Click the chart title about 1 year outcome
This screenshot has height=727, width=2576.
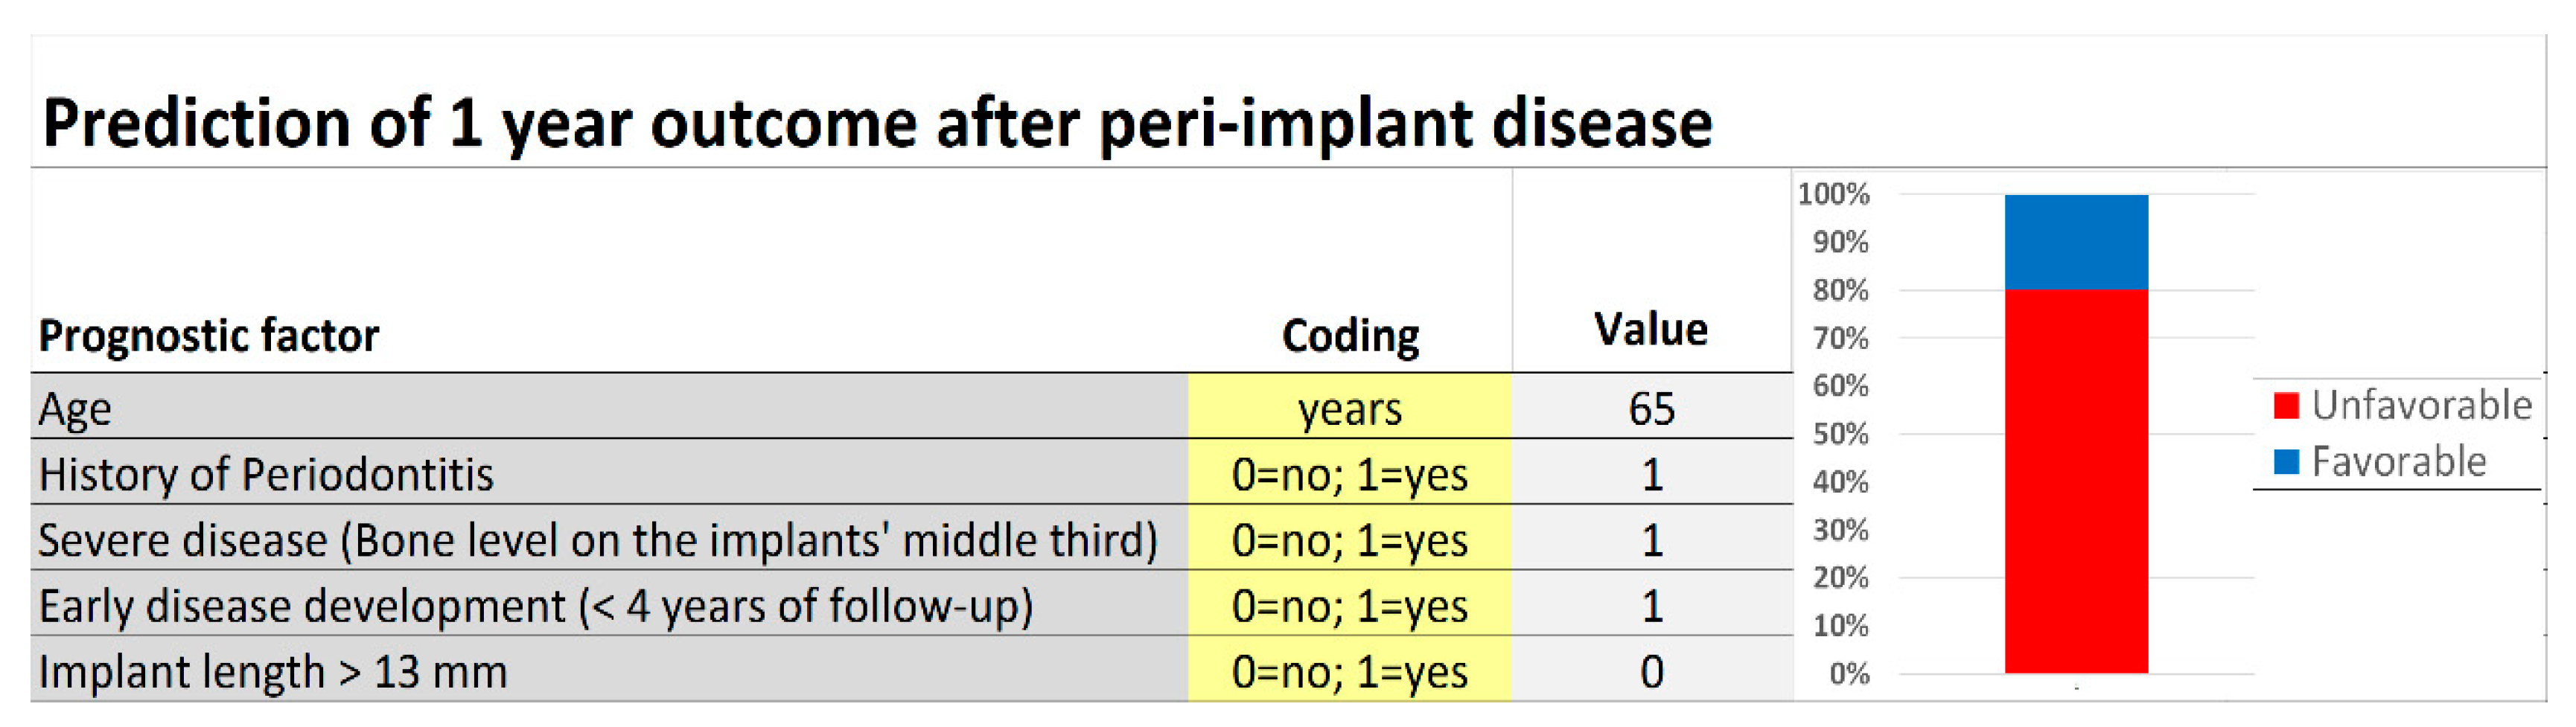click(x=877, y=124)
